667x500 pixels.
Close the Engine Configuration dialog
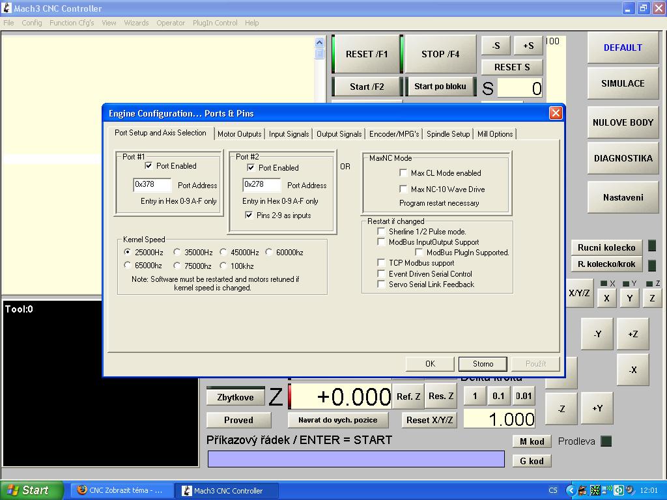tap(555, 113)
